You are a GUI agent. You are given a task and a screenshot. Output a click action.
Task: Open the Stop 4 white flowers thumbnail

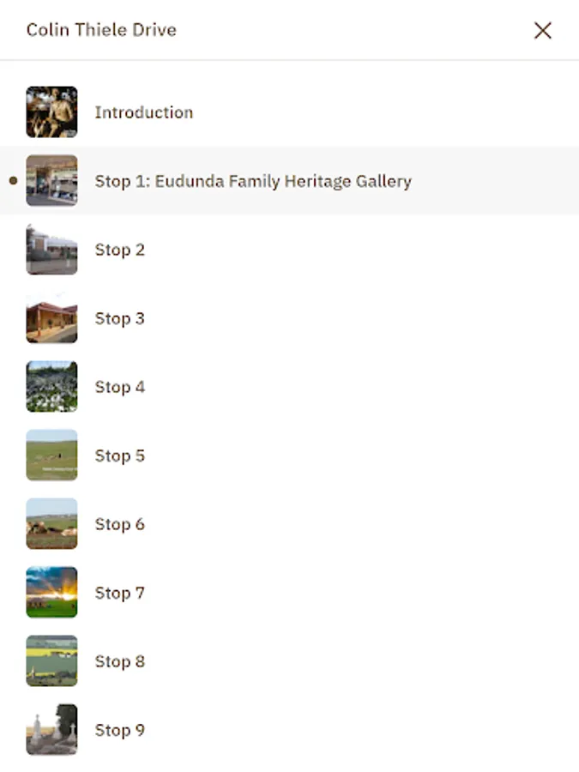point(51,387)
